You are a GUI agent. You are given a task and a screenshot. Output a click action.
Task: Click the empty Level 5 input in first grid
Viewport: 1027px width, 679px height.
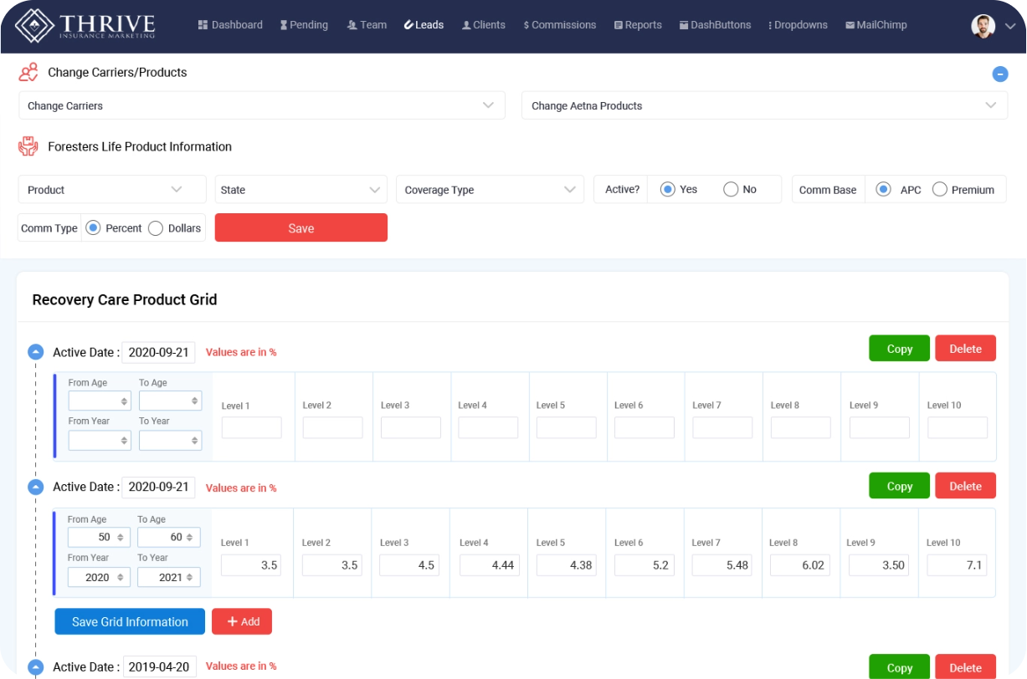click(567, 427)
